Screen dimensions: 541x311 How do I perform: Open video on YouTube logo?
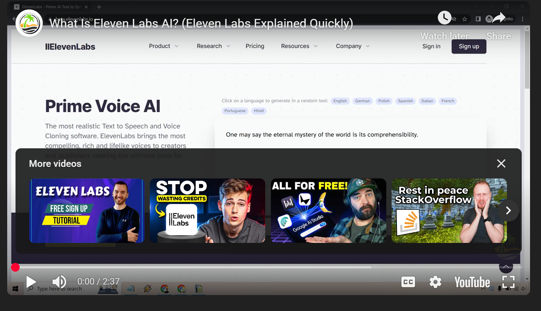(x=472, y=282)
